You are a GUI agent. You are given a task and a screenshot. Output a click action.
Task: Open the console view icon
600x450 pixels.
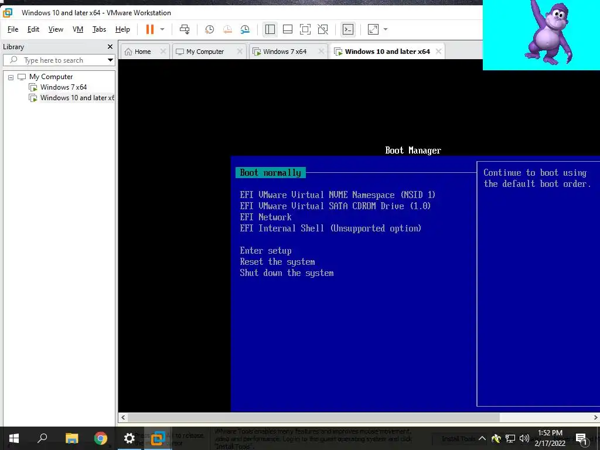[348, 29]
